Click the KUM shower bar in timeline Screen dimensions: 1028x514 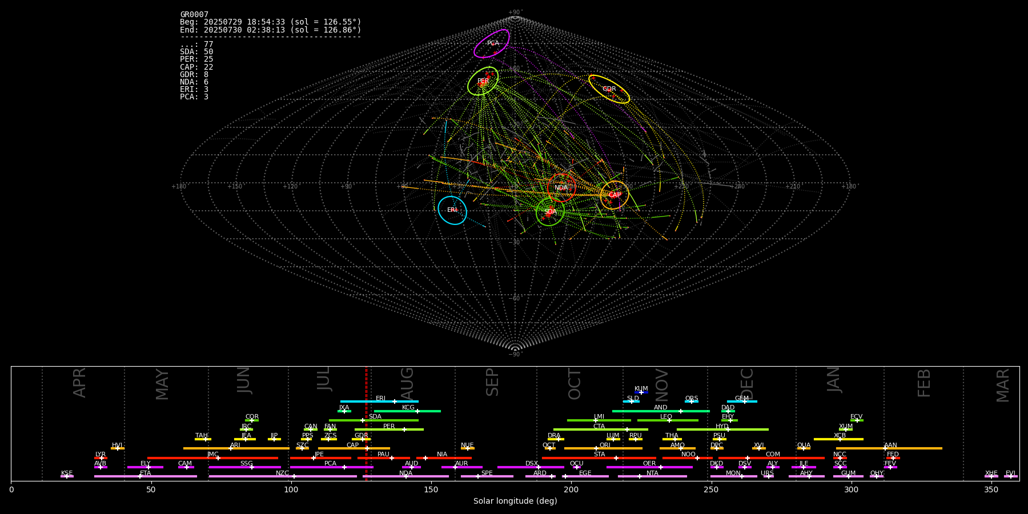(x=641, y=392)
